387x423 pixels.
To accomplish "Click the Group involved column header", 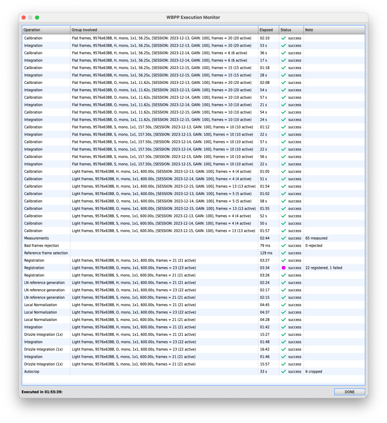I will tap(164, 30).
